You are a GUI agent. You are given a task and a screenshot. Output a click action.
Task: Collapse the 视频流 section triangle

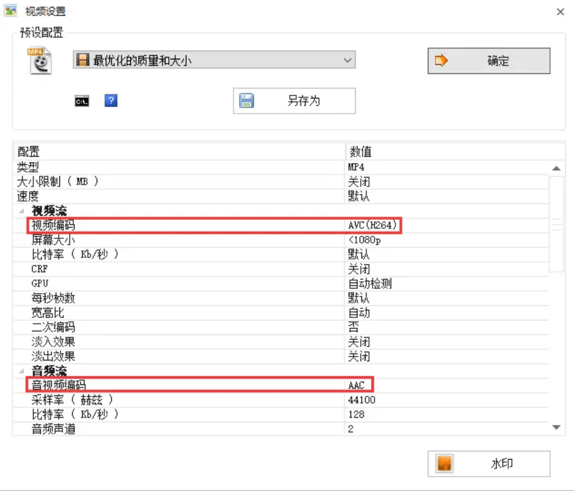click(22, 211)
